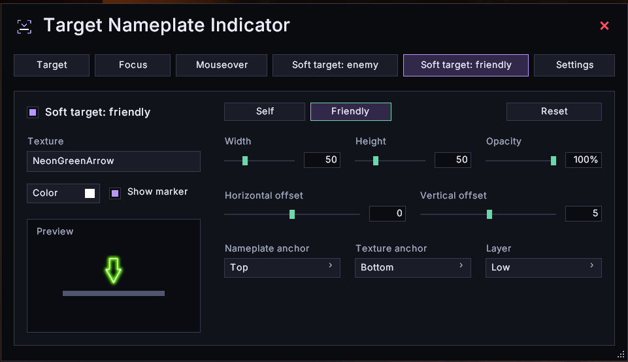628x362 pixels.
Task: Click the Horizontal offset slider handle
Action: (292, 214)
